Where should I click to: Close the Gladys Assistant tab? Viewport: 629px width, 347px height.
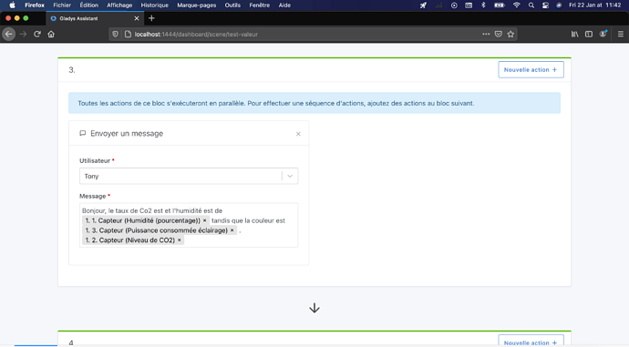click(137, 18)
